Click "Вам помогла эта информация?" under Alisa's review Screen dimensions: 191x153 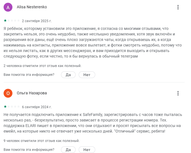point(29,75)
